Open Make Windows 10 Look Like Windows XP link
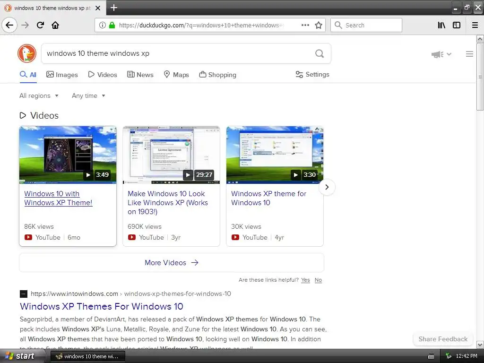484x363 pixels. 168,202
